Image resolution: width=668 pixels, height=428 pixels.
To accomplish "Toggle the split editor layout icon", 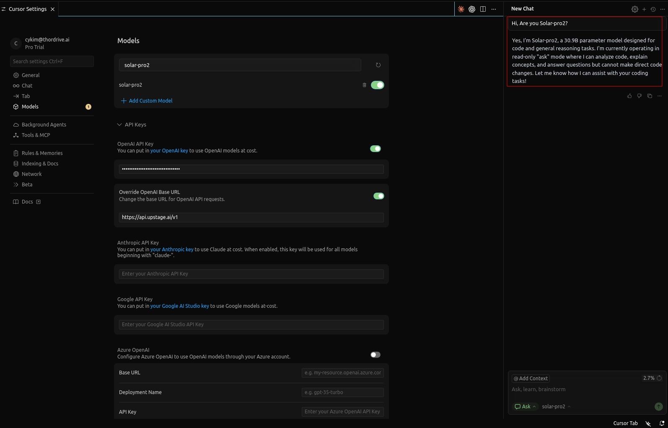I will tap(483, 9).
